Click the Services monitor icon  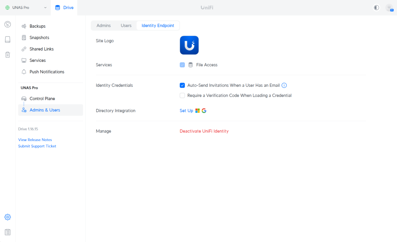click(x=24, y=60)
